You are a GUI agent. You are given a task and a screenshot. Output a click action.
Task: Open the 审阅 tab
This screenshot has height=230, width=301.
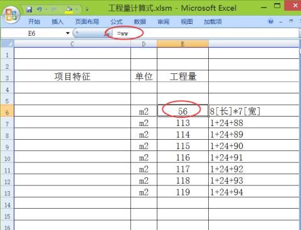tap(163, 21)
